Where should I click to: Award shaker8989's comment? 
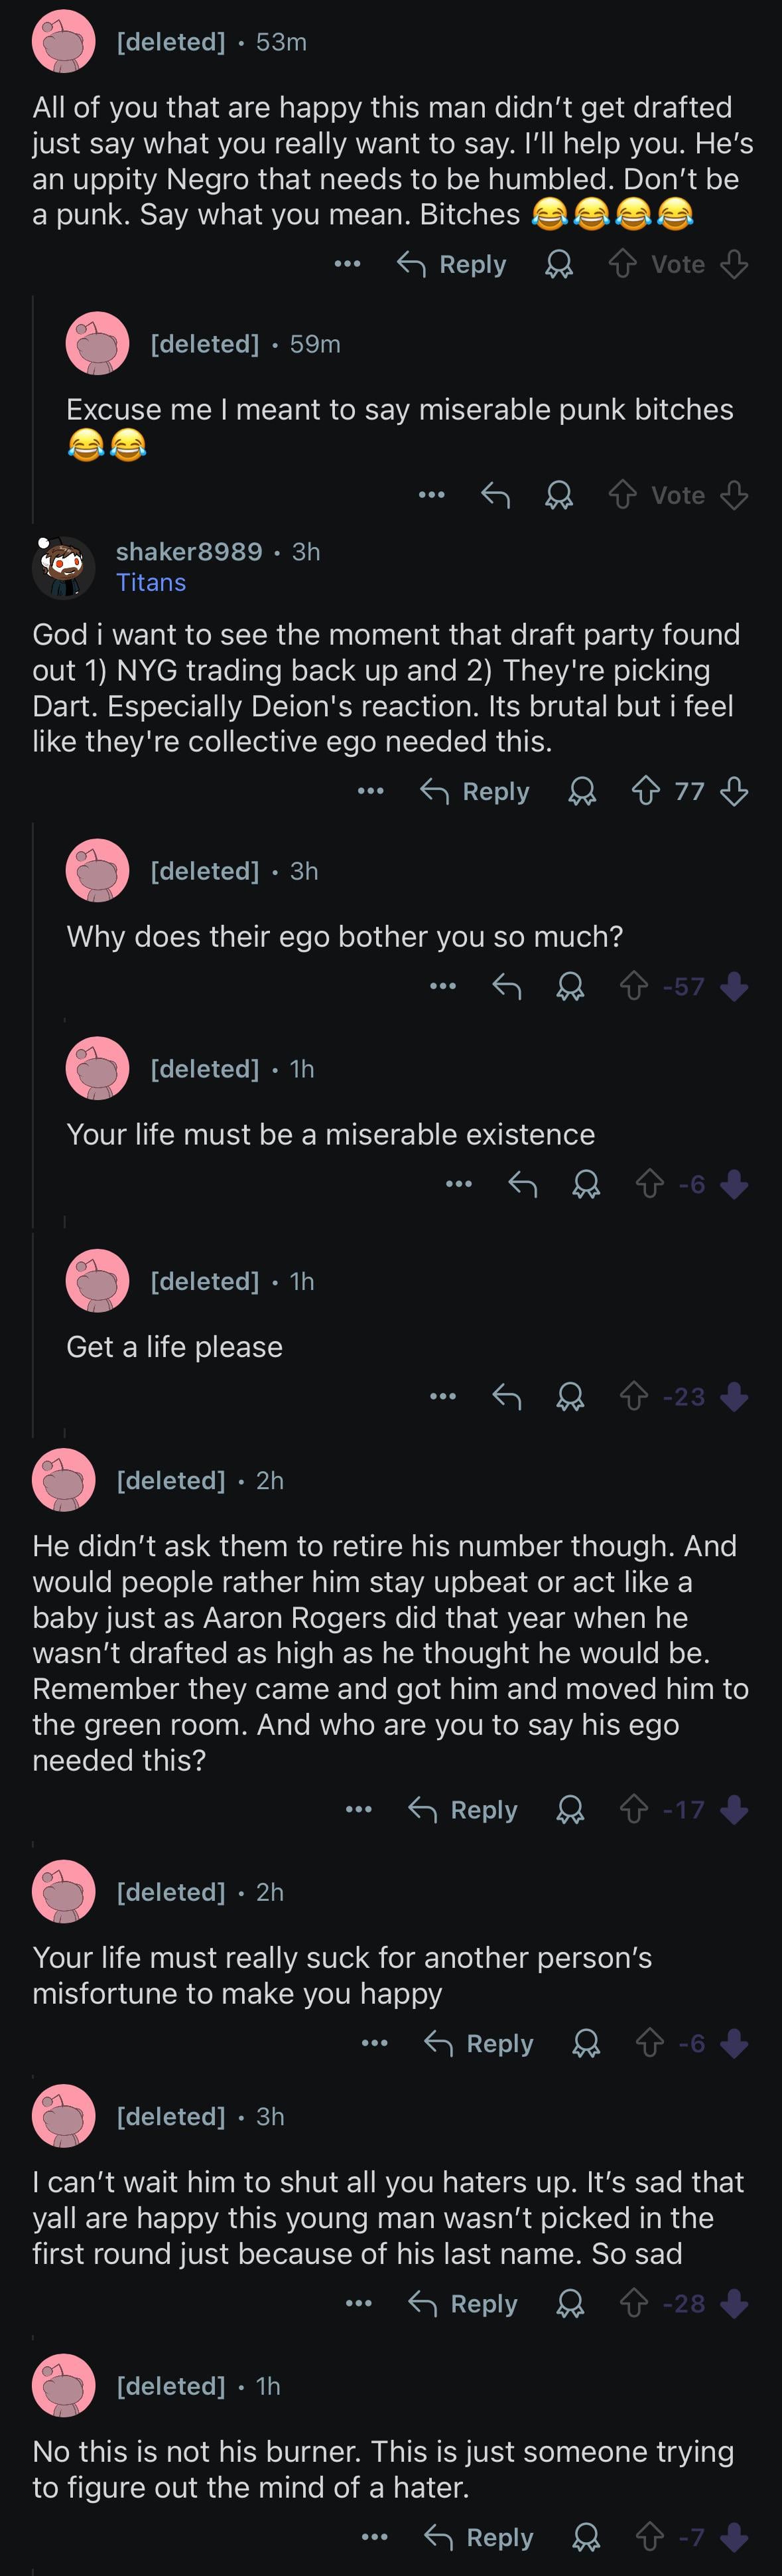(582, 792)
